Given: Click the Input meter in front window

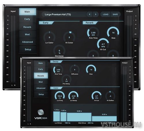Looking at the screenshot, I should (x=29, y=94).
